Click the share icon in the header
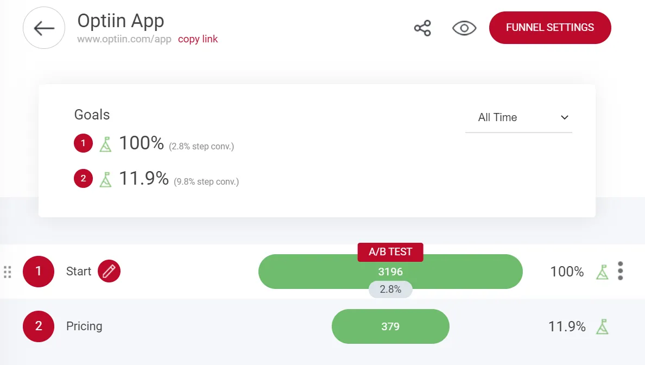645x365 pixels. click(x=422, y=28)
